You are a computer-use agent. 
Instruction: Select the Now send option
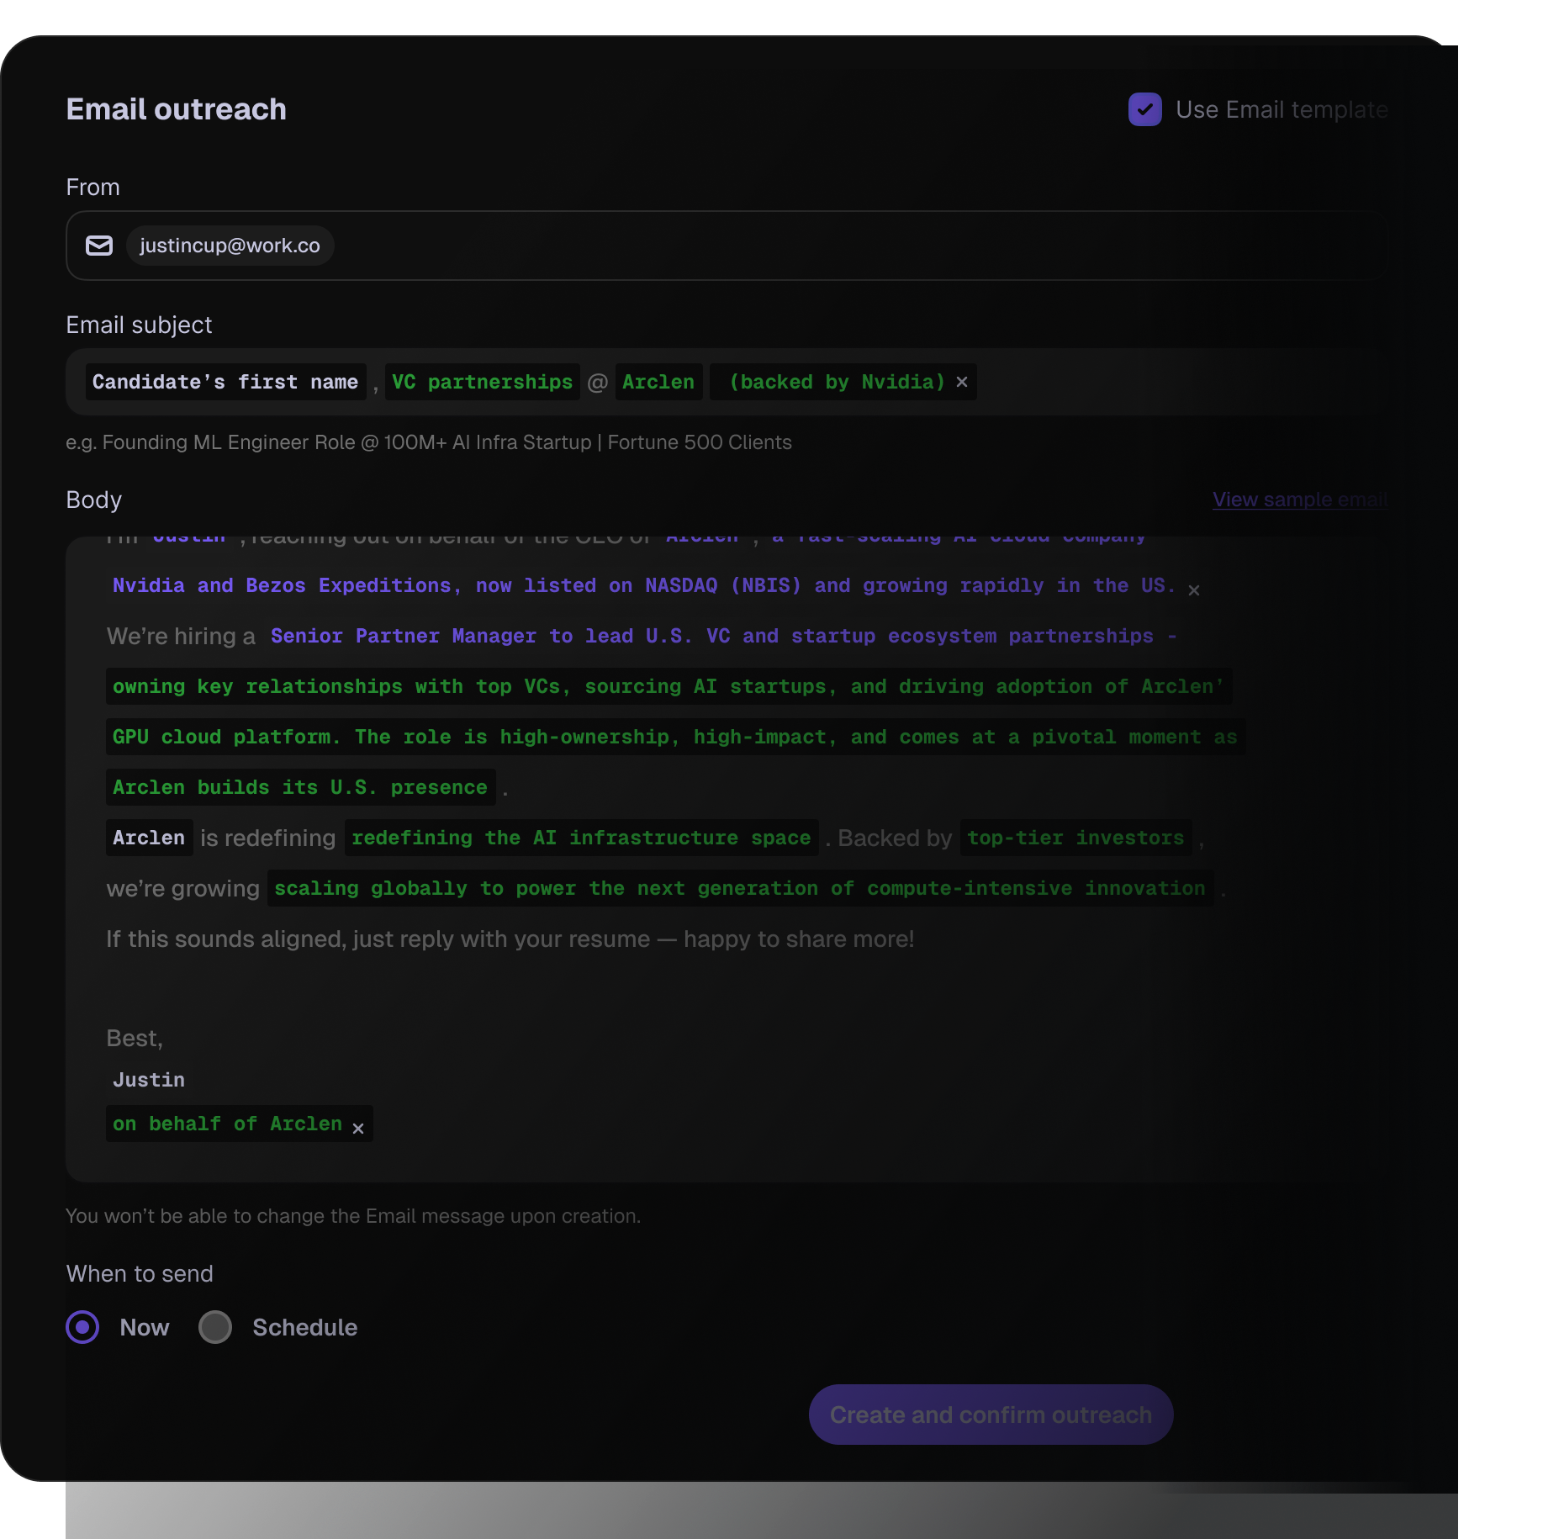[x=82, y=1327]
